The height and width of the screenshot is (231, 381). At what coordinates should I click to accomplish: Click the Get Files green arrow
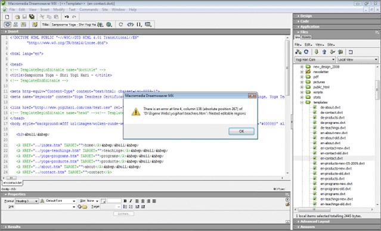(316, 52)
